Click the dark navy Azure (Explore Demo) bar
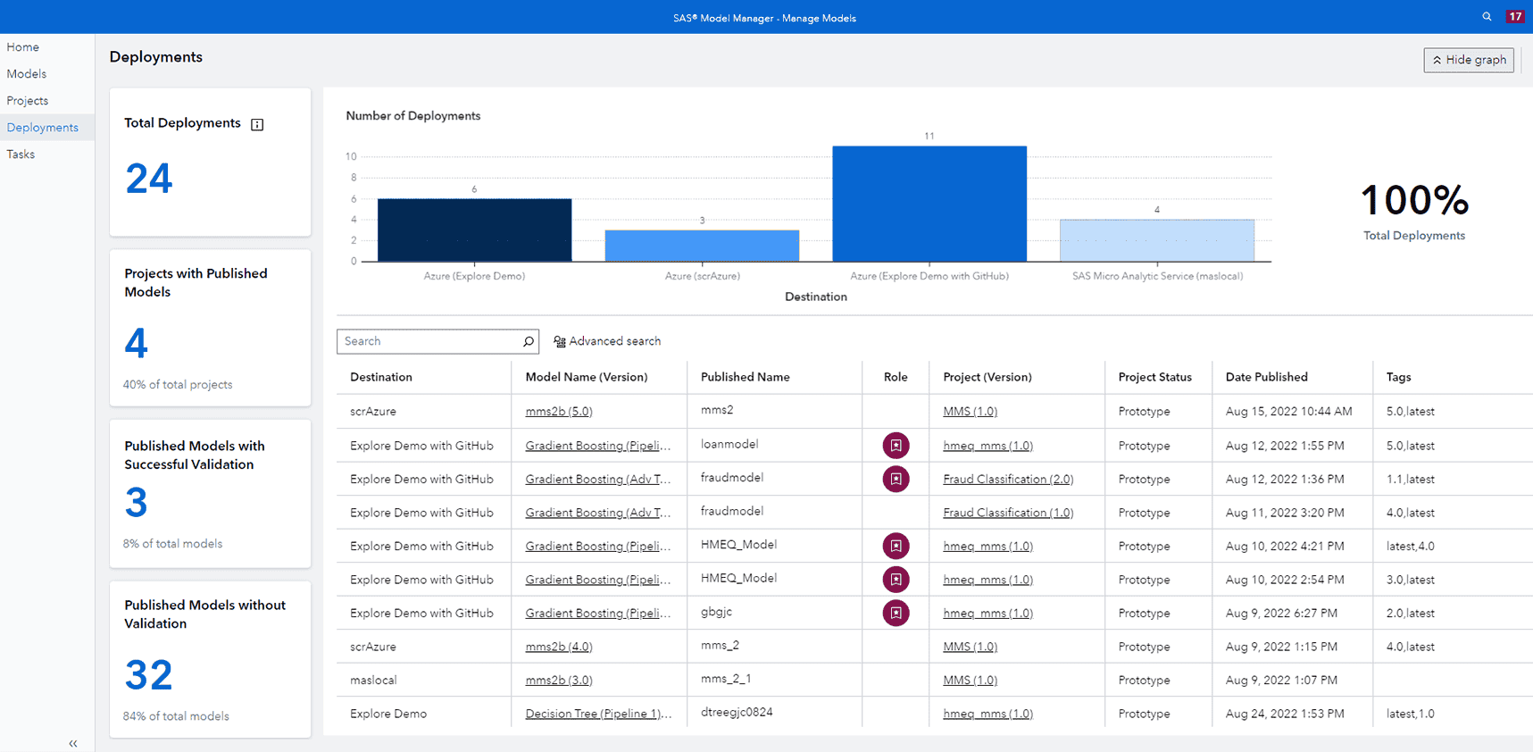Image resolution: width=1533 pixels, height=752 pixels. pos(474,230)
